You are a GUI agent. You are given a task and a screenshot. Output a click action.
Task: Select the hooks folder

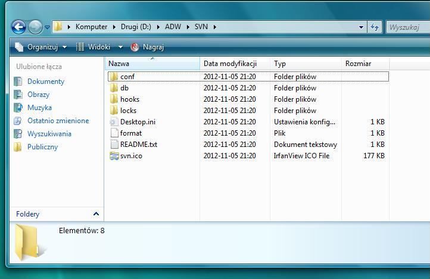click(129, 99)
